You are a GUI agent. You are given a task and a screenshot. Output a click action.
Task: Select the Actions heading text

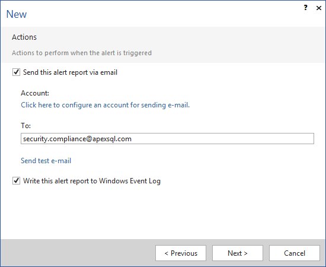(x=24, y=37)
